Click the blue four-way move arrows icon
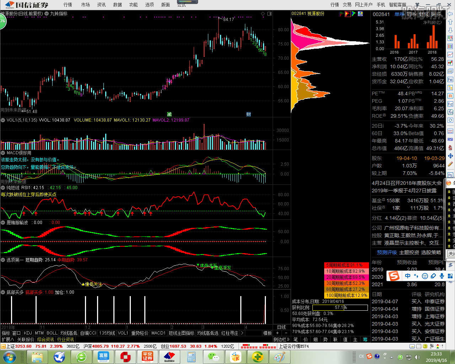455x364 pixels. [x=450, y=156]
